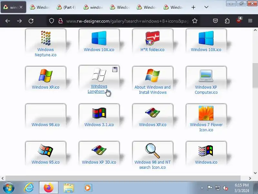
Task: Launch Internet Explorer from taskbar
Action: [x=29, y=188]
